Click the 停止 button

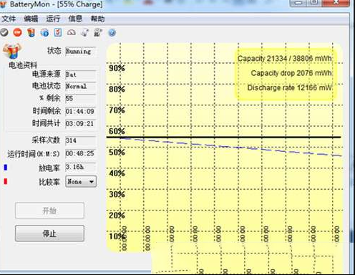pos(49,233)
